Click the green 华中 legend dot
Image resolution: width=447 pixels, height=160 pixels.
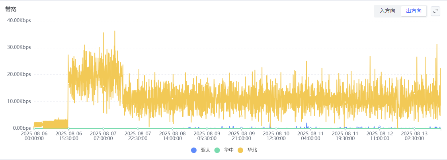tap(217, 150)
